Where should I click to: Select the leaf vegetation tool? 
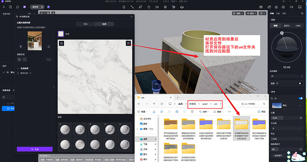click(141, 7)
